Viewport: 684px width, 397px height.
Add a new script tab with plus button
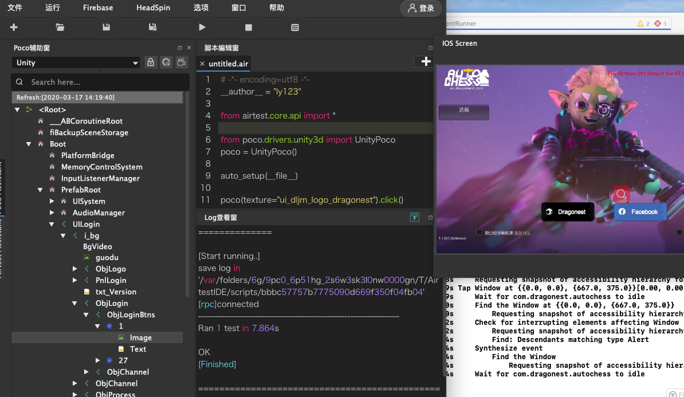(x=426, y=61)
